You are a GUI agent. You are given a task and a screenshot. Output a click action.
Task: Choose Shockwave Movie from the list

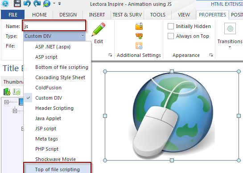pyautogui.click(x=57, y=159)
